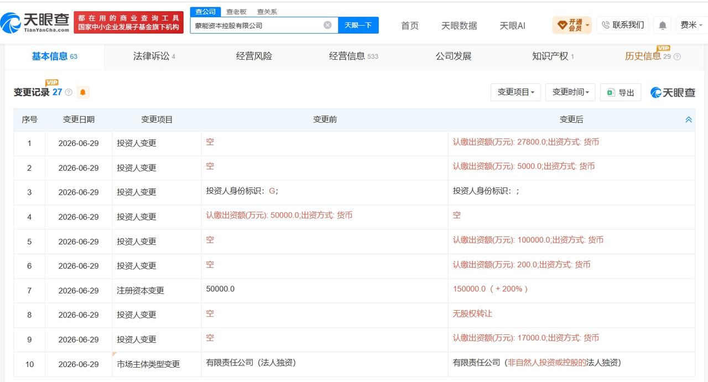Viewport: 708px width, 382px height.
Task: Switch to the 经营信息 tab
Action: 353,56
